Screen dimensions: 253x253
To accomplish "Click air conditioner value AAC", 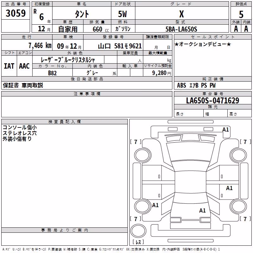I will 24,66.
